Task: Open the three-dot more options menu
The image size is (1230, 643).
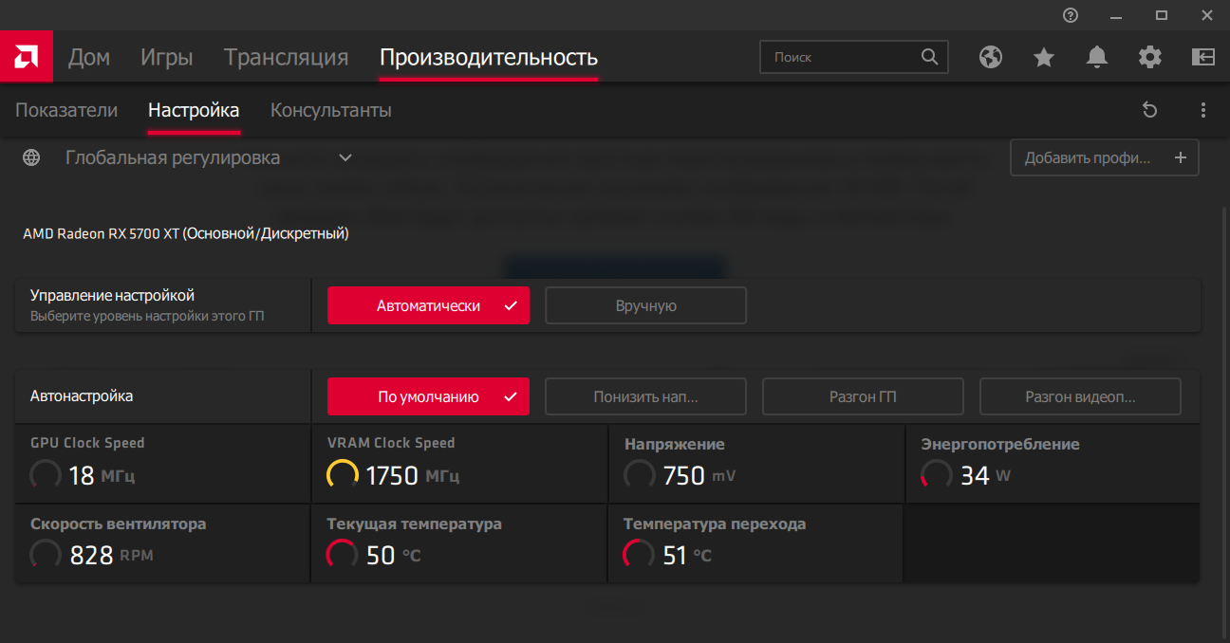Action: pyautogui.click(x=1203, y=110)
